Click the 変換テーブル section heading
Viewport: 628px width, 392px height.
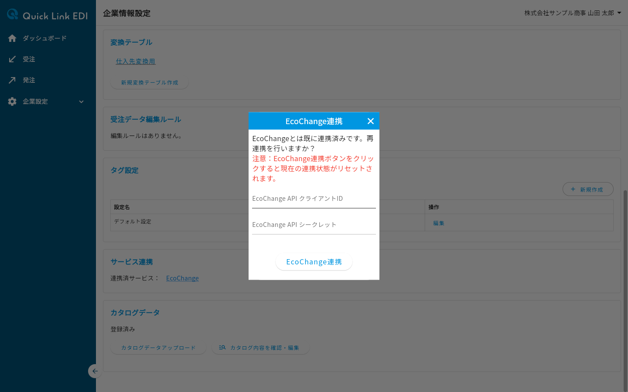(131, 42)
